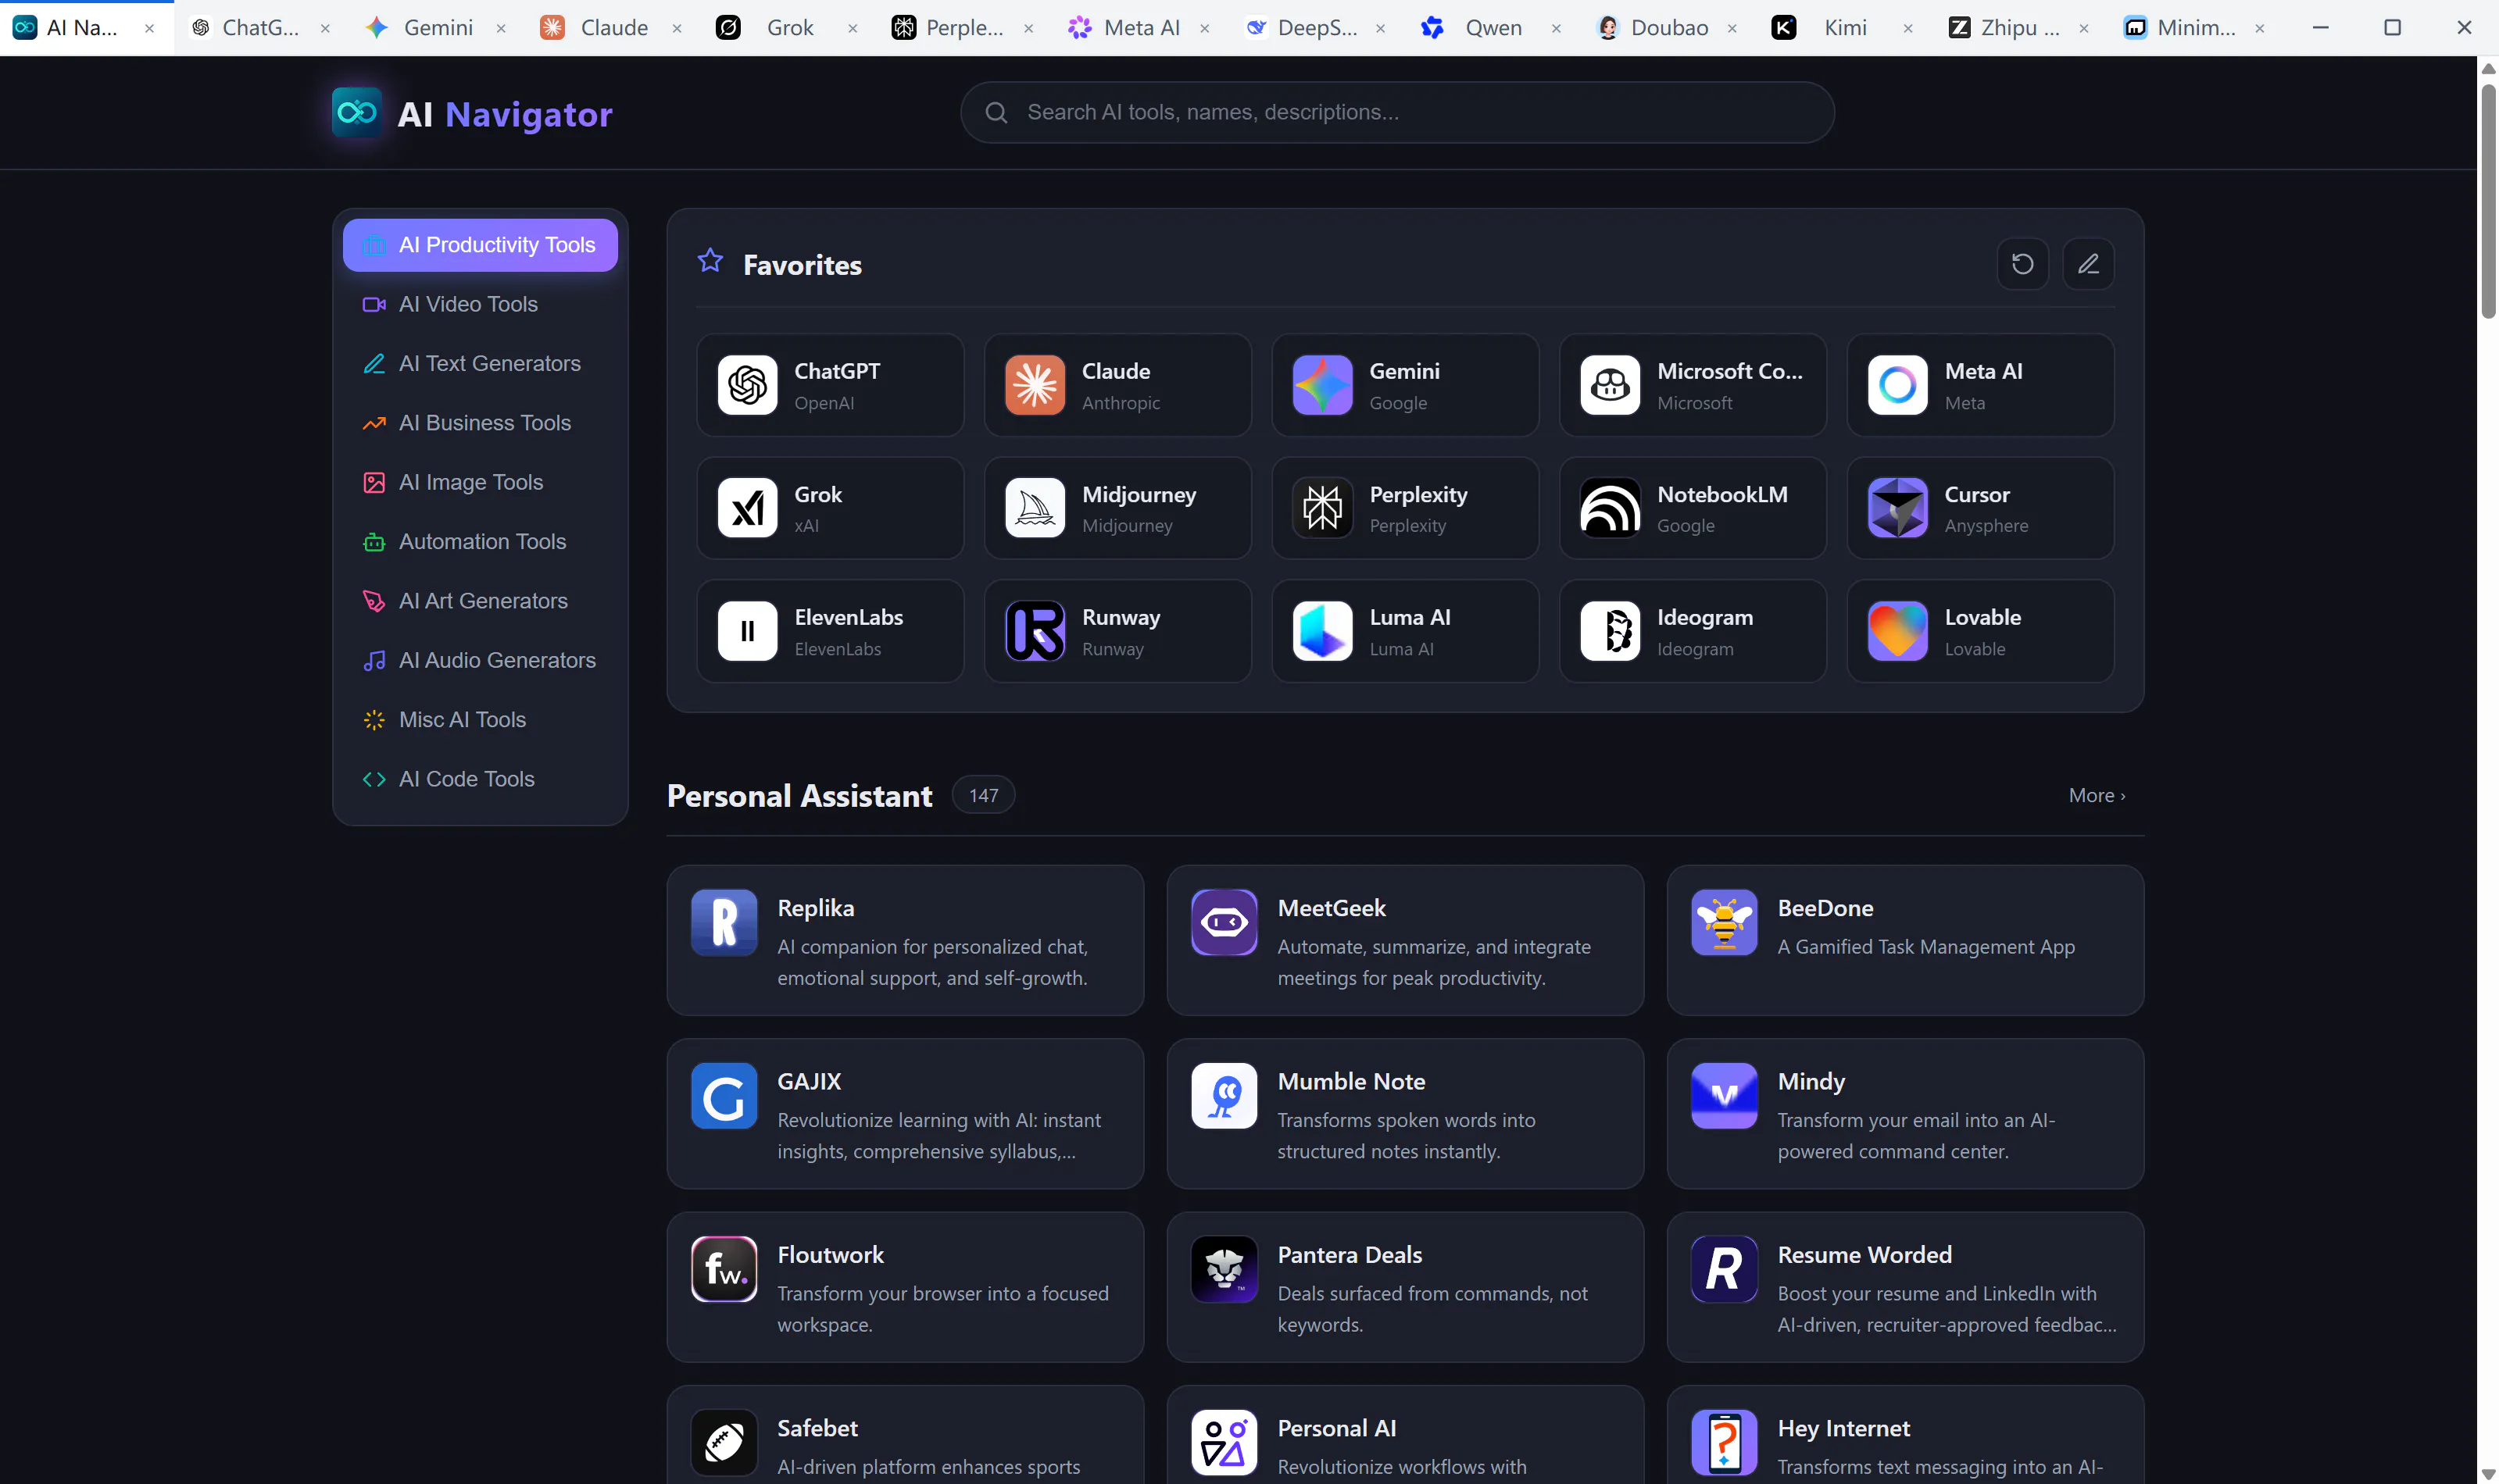2499x1484 pixels.
Task: Open Perplexity icon in Favorites
Action: pos(1322,508)
